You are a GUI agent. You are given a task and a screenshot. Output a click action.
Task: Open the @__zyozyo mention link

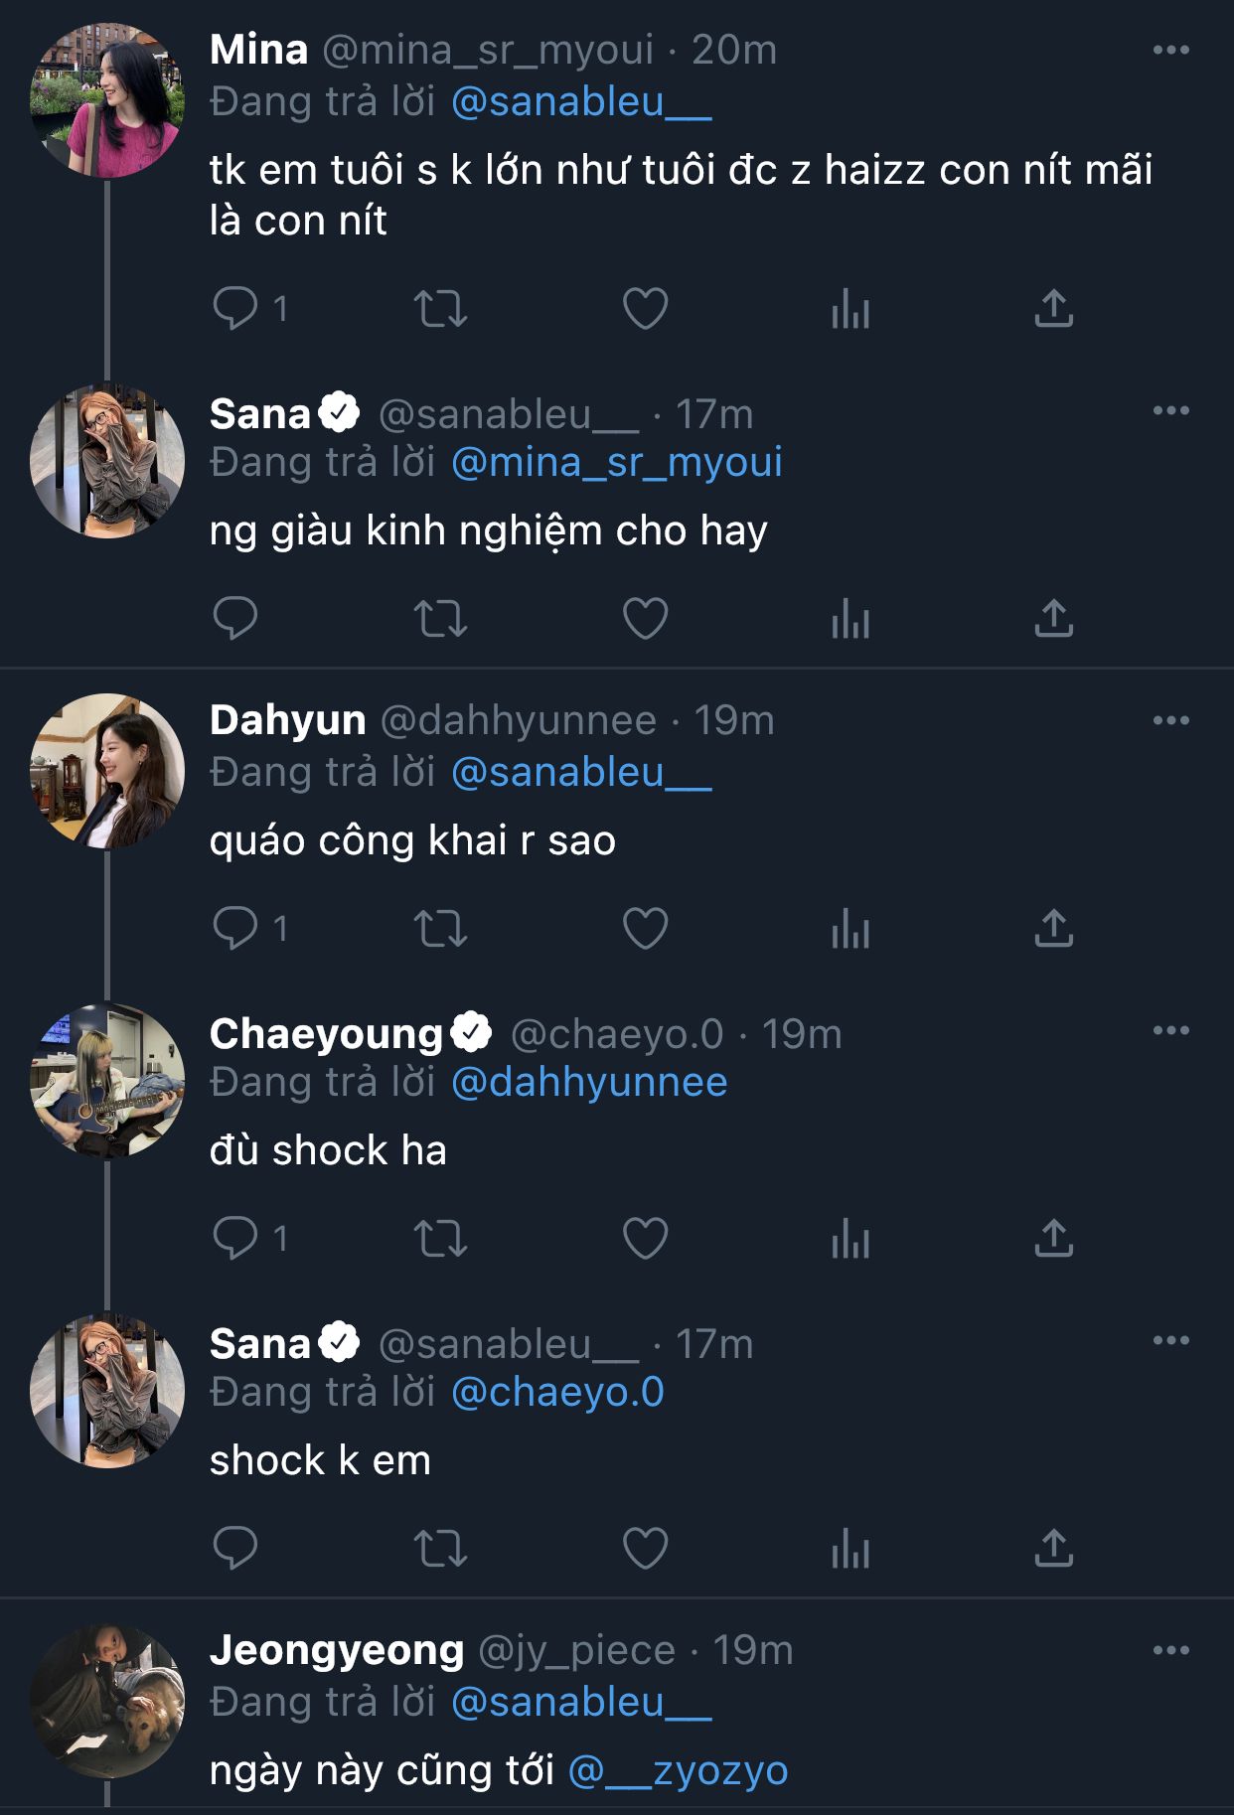point(678,1771)
